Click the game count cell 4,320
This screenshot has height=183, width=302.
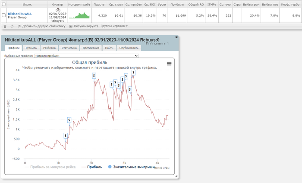coord(100,15)
